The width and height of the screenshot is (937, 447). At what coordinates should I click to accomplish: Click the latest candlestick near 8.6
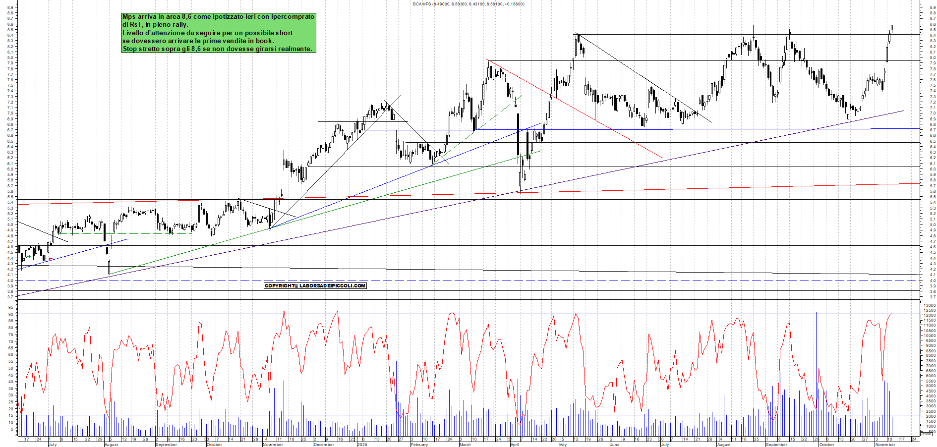coord(892,27)
